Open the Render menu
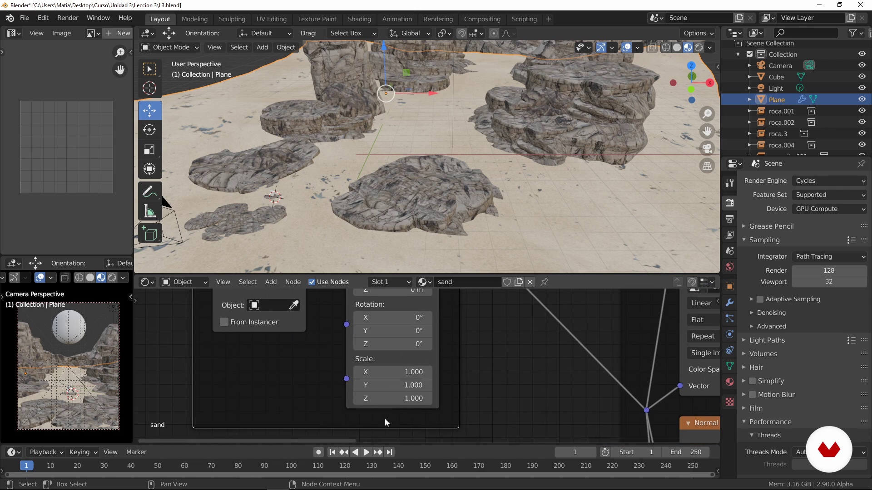The image size is (872, 490). (68, 18)
